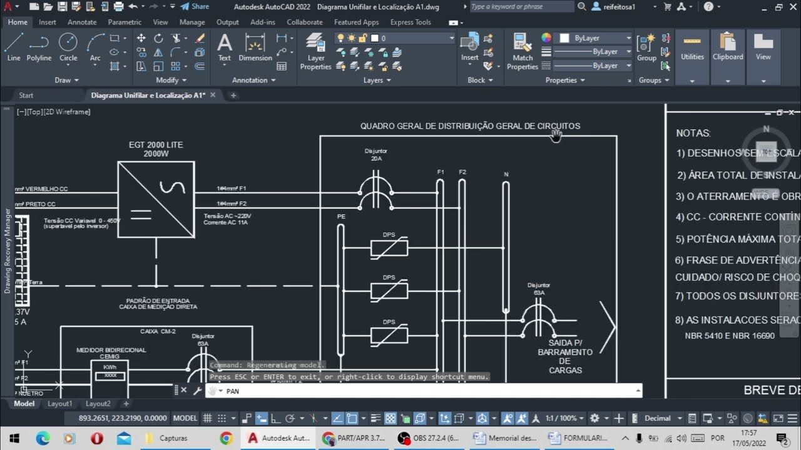Screen dimensions: 801x450
Task: Switch to the Manage ribbon tab
Action: point(192,22)
